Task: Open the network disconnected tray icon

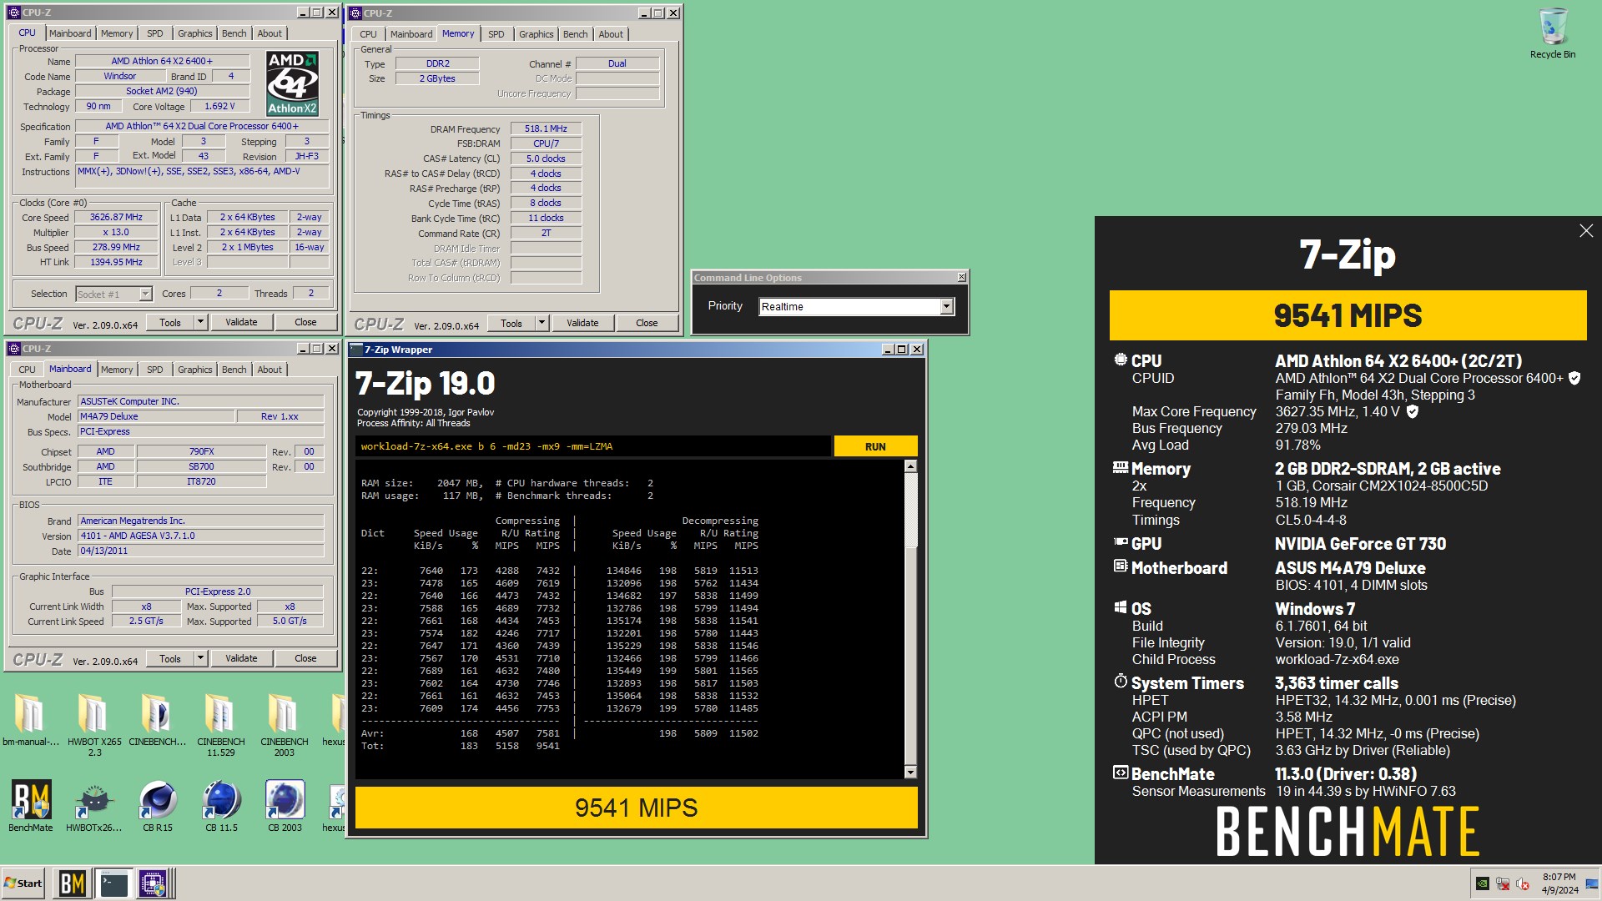Action: point(1503,883)
